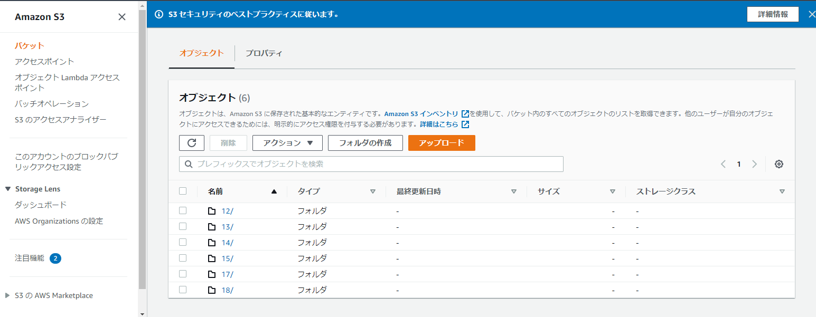Check the box for folder 14/
Viewport: 816px width, 317px height.
pyautogui.click(x=183, y=242)
